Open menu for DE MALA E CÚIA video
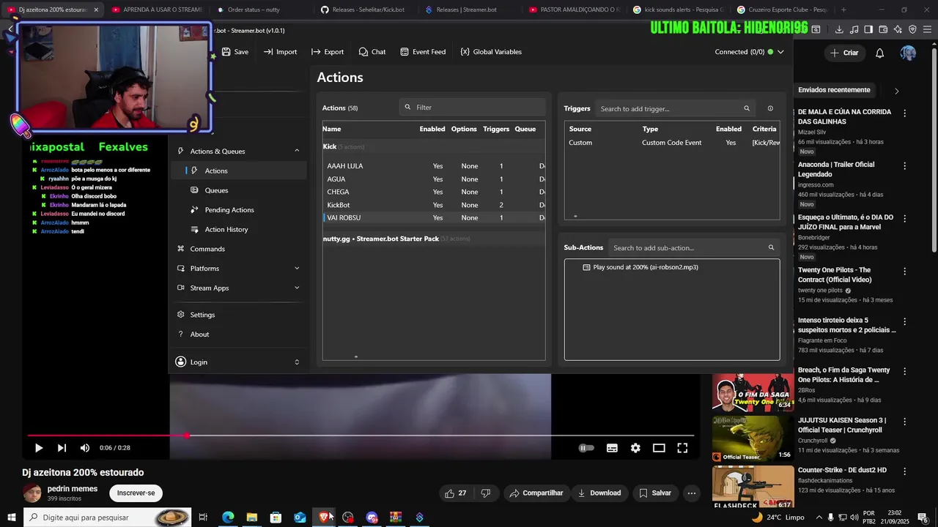 click(905, 113)
